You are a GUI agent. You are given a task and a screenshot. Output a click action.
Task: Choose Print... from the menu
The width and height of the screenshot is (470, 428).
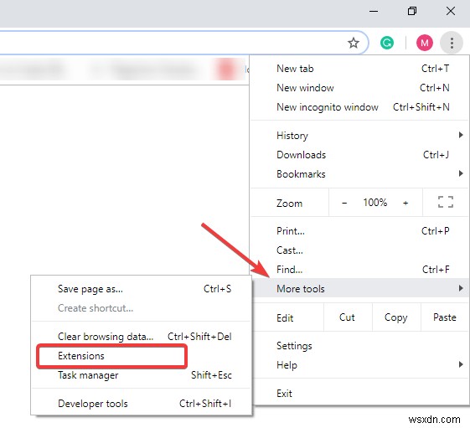click(359, 231)
